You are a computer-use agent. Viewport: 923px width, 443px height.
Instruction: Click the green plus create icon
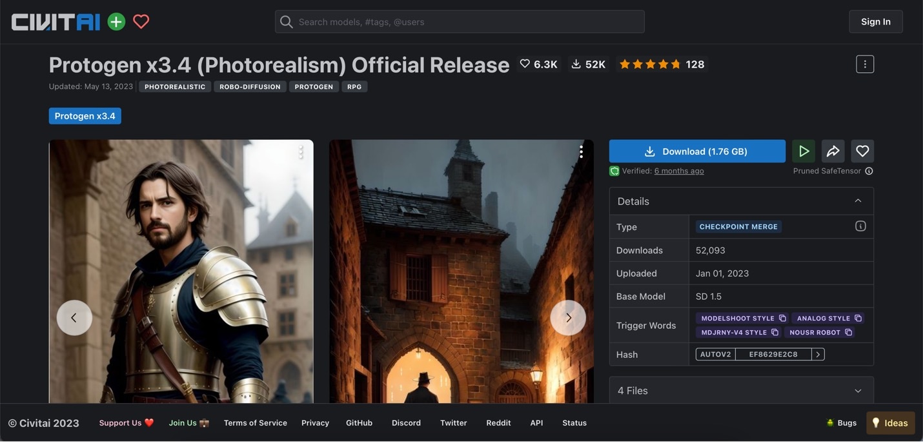pos(116,22)
